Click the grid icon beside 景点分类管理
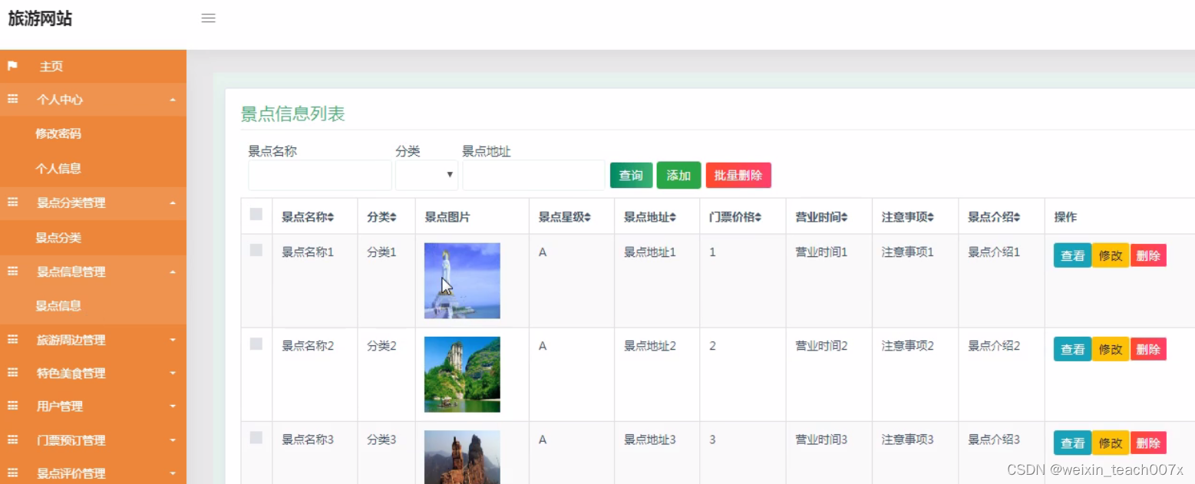Viewport: 1195px width, 484px height. pyautogui.click(x=12, y=202)
